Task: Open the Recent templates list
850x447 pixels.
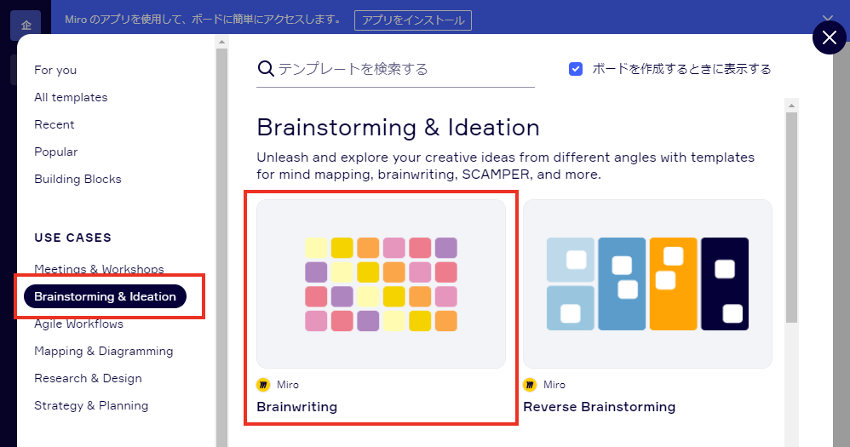Action: coord(55,124)
